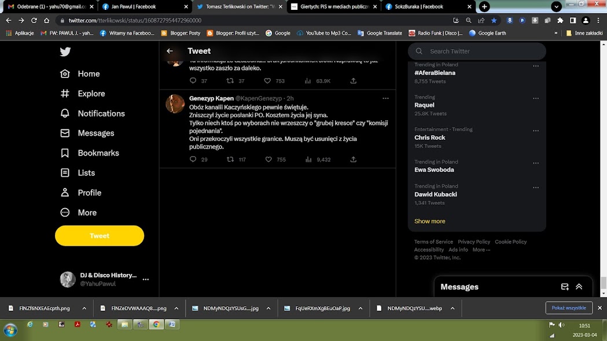
Task: Like Genezyp Kapen's tweet with 755 likes
Action: tap(268, 160)
